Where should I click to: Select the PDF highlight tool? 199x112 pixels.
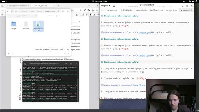pos(77,15)
